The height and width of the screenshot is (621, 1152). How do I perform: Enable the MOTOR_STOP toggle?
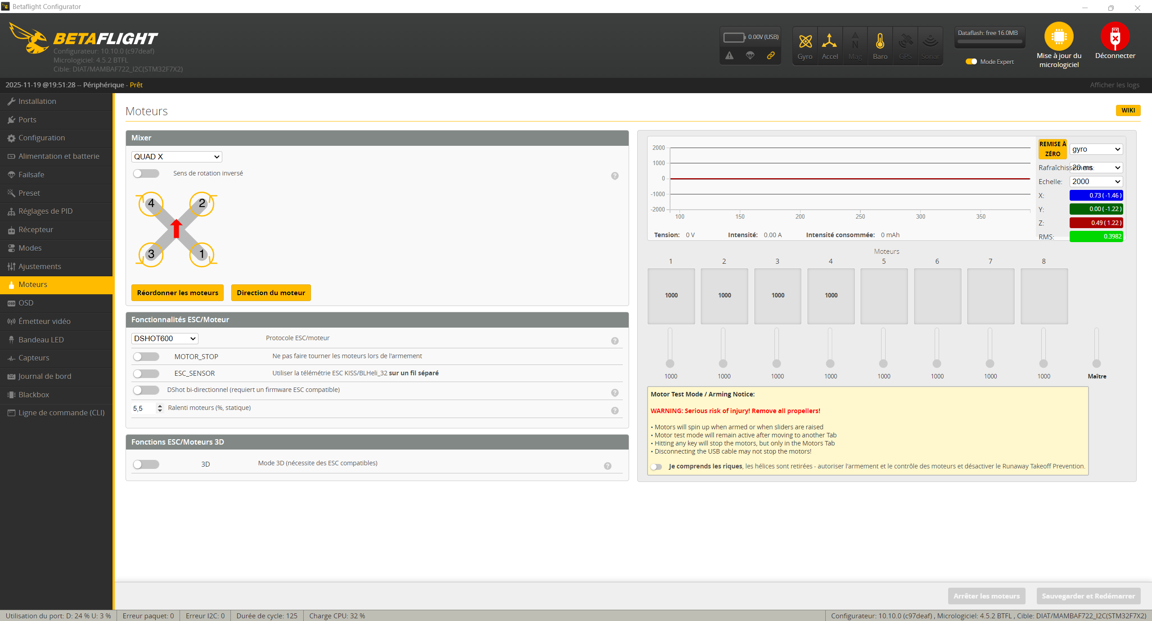146,357
